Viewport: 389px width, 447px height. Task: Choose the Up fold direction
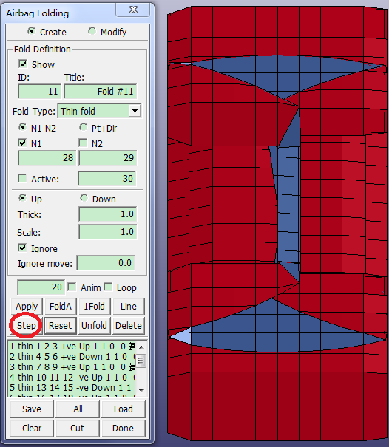(x=22, y=197)
